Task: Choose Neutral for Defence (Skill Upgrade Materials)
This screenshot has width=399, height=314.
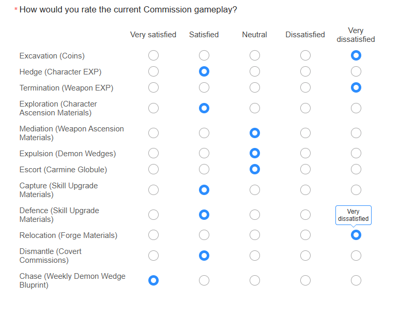Action: 255,215
